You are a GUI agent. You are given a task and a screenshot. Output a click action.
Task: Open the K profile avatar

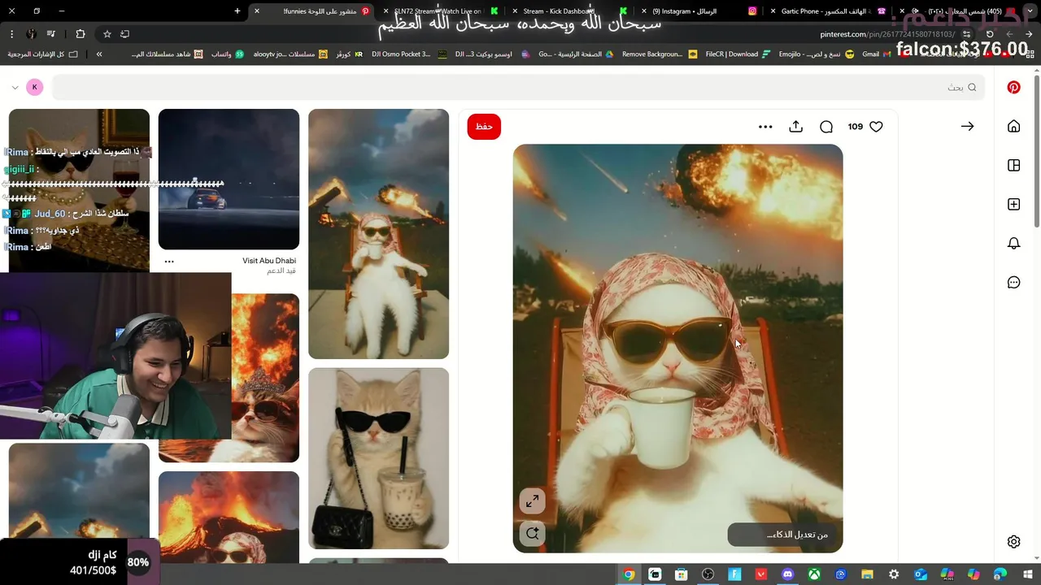pos(34,87)
